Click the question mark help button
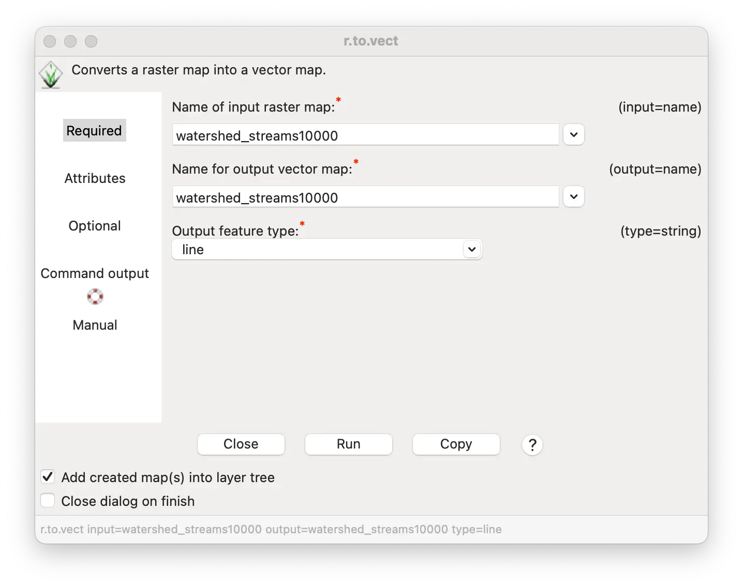This screenshot has height=587, width=743. click(x=532, y=445)
